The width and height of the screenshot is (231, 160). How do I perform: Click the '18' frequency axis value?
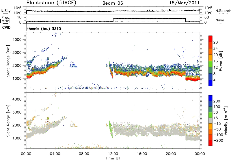click(x=19, y=17)
